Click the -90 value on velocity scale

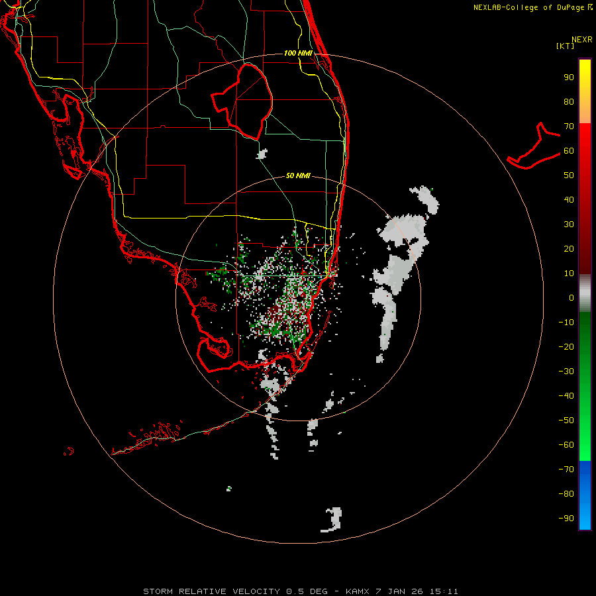[566, 519]
